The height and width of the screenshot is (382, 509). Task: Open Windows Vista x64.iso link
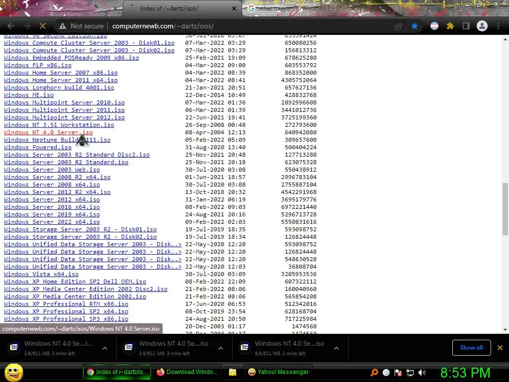[x=41, y=275]
